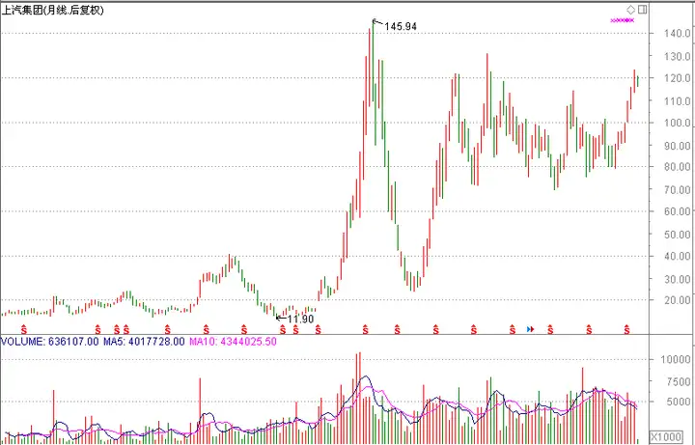This screenshot has width=695, height=445.
Task: Click the X1000 volume scale box
Action: click(x=666, y=436)
